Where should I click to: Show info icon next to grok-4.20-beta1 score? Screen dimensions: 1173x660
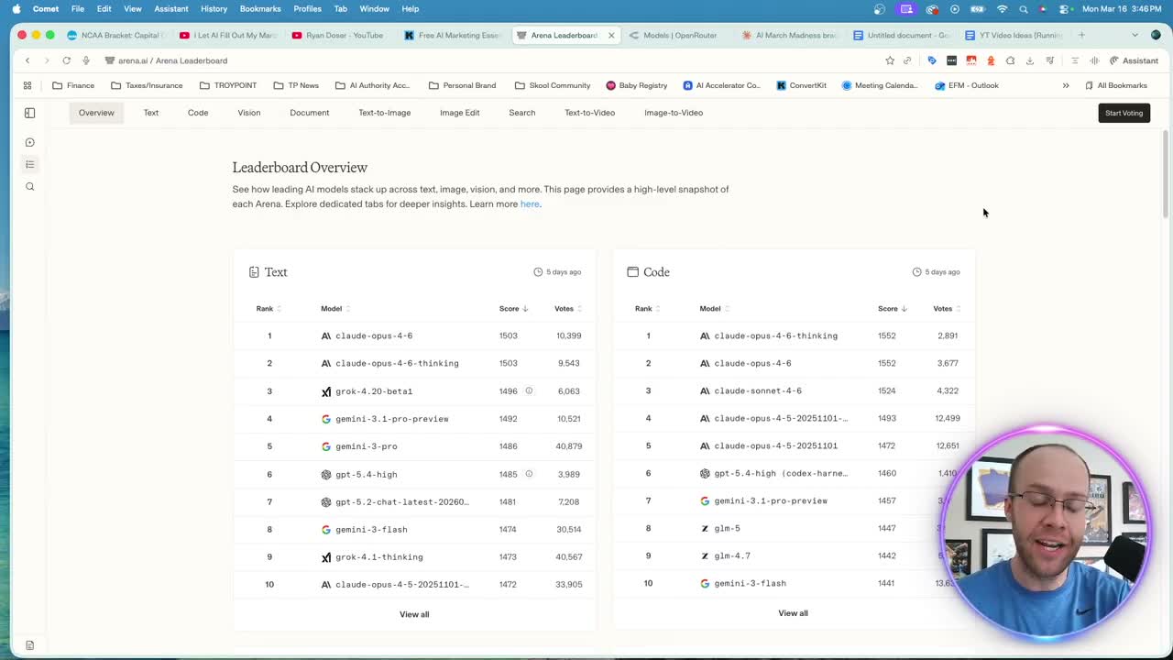tap(529, 390)
